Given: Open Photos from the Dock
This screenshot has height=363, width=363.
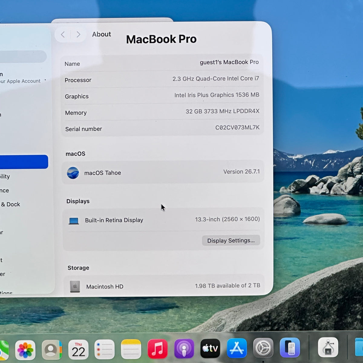Looking at the screenshot, I should click(25, 350).
